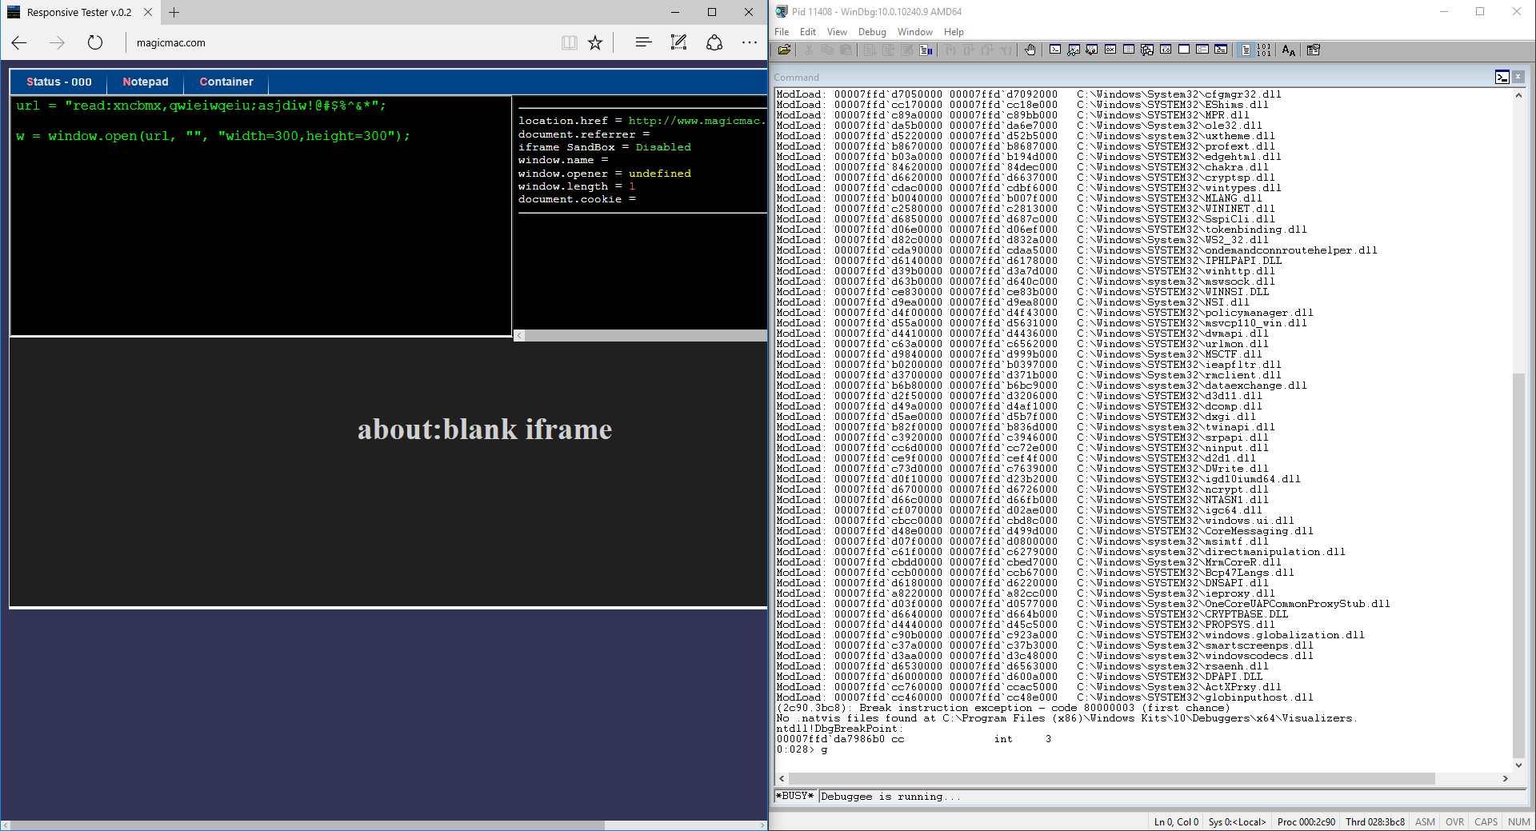Open the Debug menu in WinDbg

click(x=871, y=32)
